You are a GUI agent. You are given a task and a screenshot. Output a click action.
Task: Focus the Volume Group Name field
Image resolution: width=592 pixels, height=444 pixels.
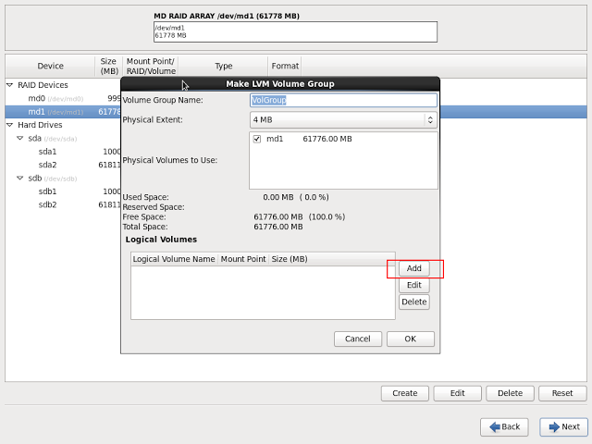(343, 100)
